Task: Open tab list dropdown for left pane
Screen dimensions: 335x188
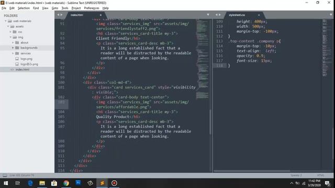Action: click(208, 15)
